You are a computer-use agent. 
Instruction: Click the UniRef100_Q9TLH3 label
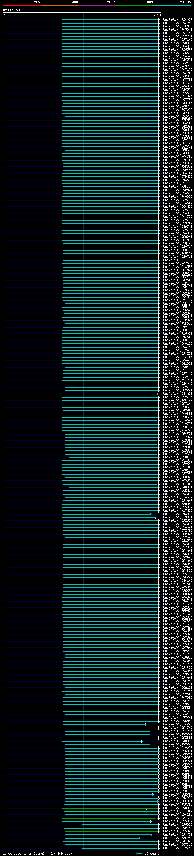(178, 370)
